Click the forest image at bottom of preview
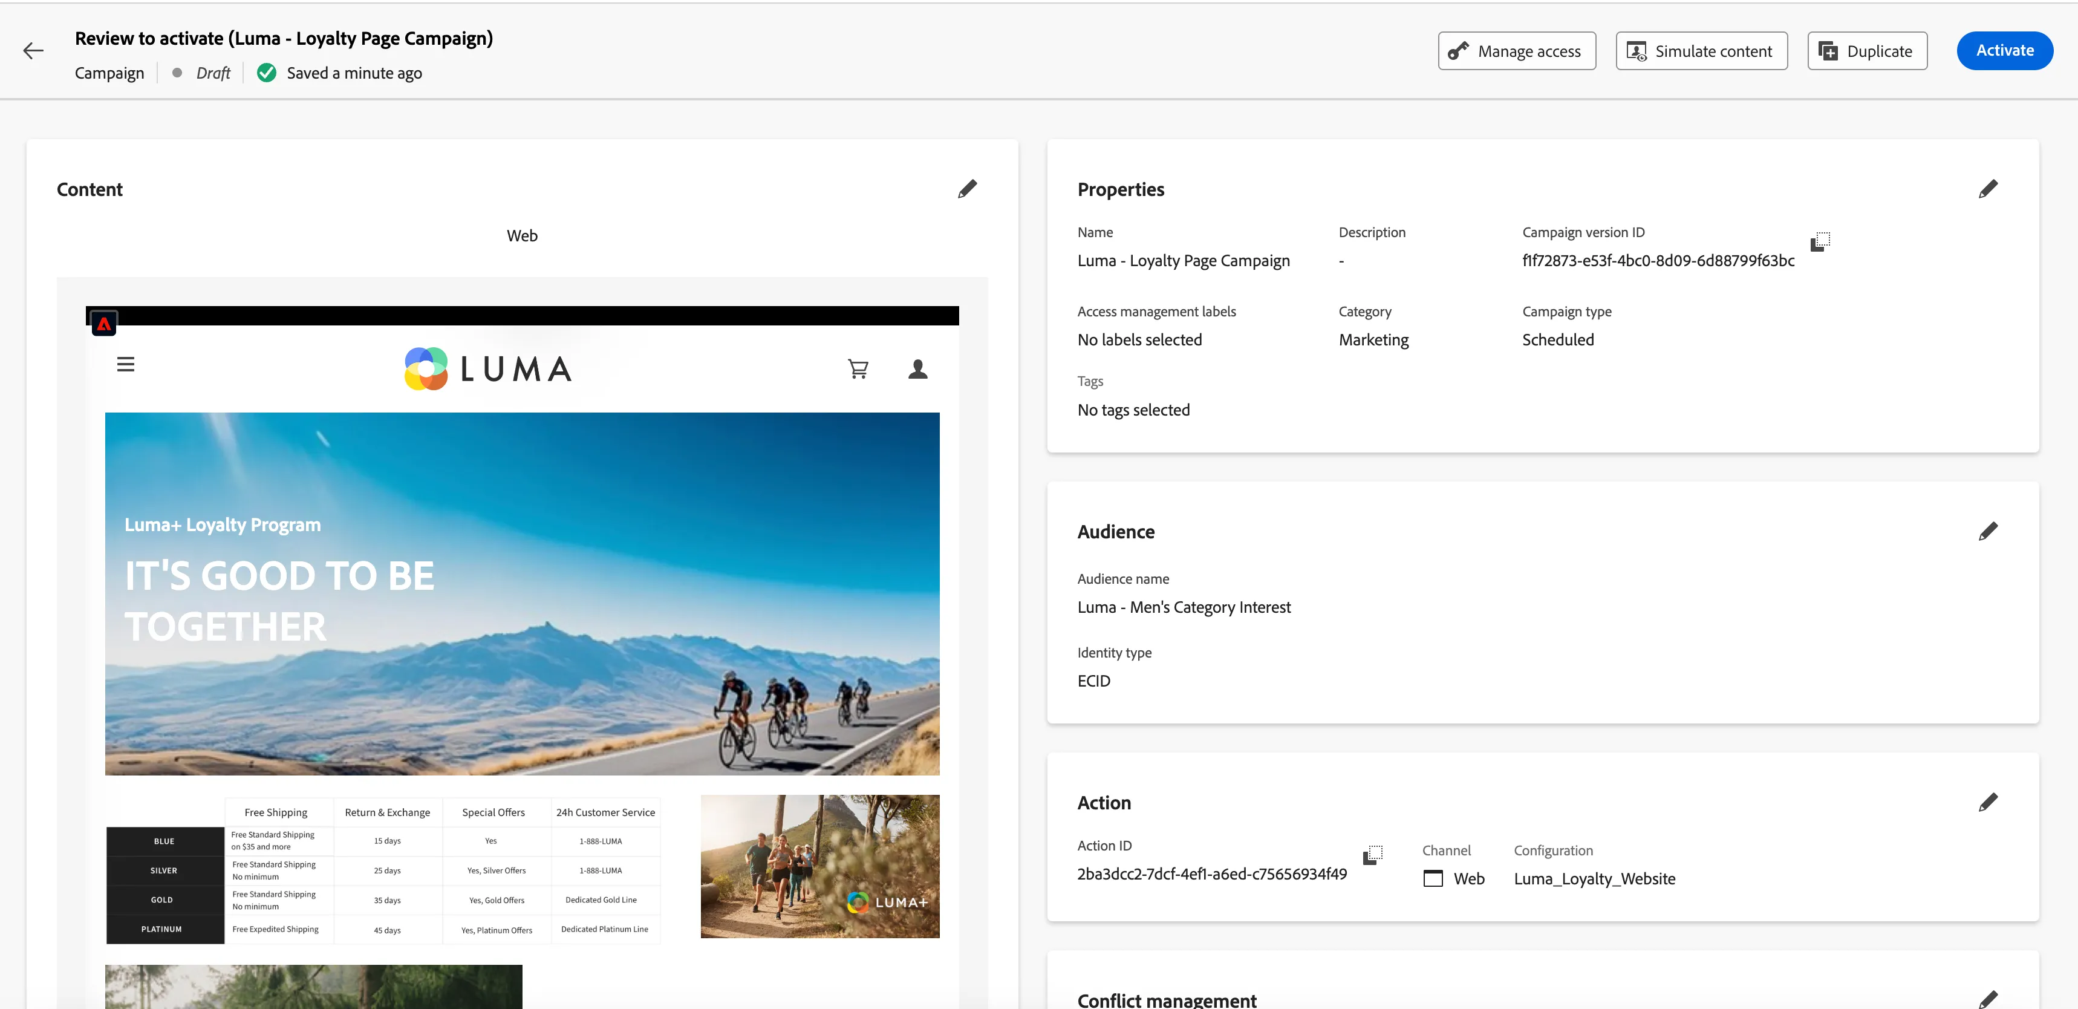Image resolution: width=2078 pixels, height=1009 pixels. point(314,987)
